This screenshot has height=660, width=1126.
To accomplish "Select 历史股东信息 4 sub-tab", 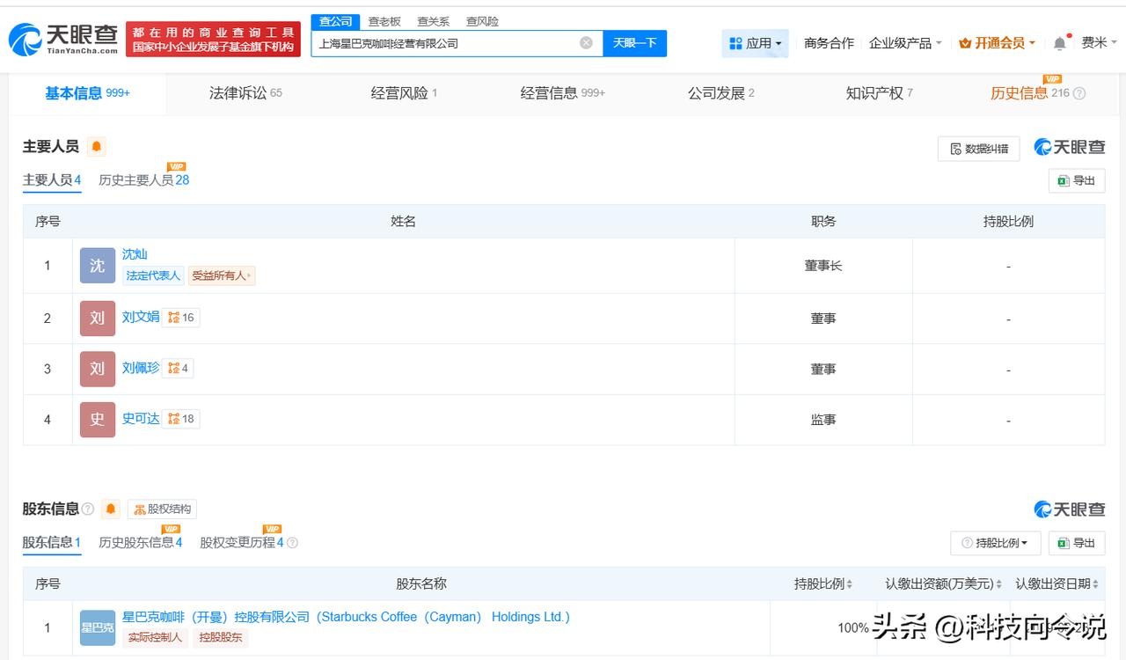I will tap(141, 543).
